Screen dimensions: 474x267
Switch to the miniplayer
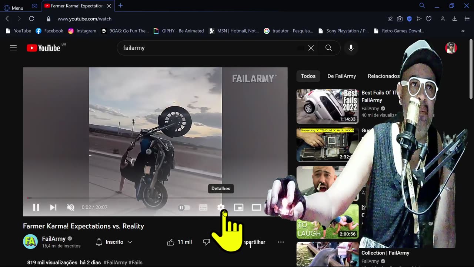coord(238,208)
